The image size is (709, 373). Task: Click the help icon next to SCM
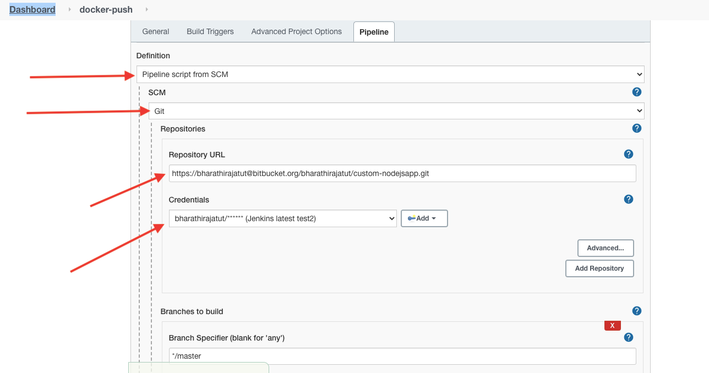point(637,92)
